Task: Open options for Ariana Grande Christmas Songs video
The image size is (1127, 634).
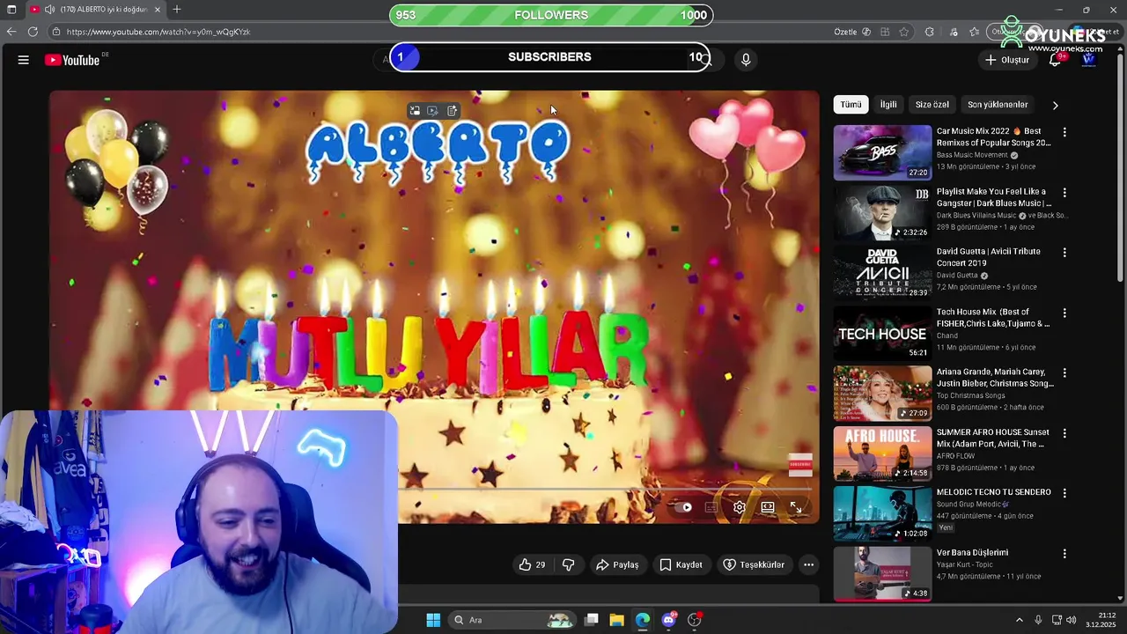Action: 1064,372
